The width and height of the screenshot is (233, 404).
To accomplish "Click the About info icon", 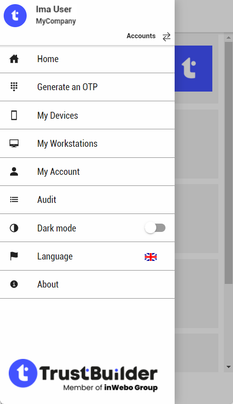I will [x=14, y=284].
